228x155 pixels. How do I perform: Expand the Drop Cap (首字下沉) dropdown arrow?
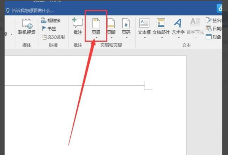pos(196,38)
